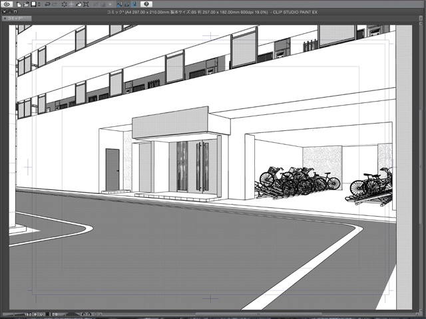Rotate canvas right from status bar
The image size is (426, 319).
89,314
